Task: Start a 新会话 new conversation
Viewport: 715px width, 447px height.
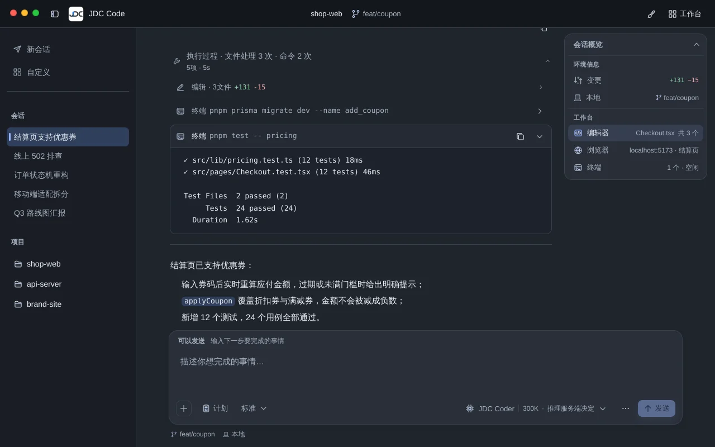Action: pyautogui.click(x=68, y=49)
